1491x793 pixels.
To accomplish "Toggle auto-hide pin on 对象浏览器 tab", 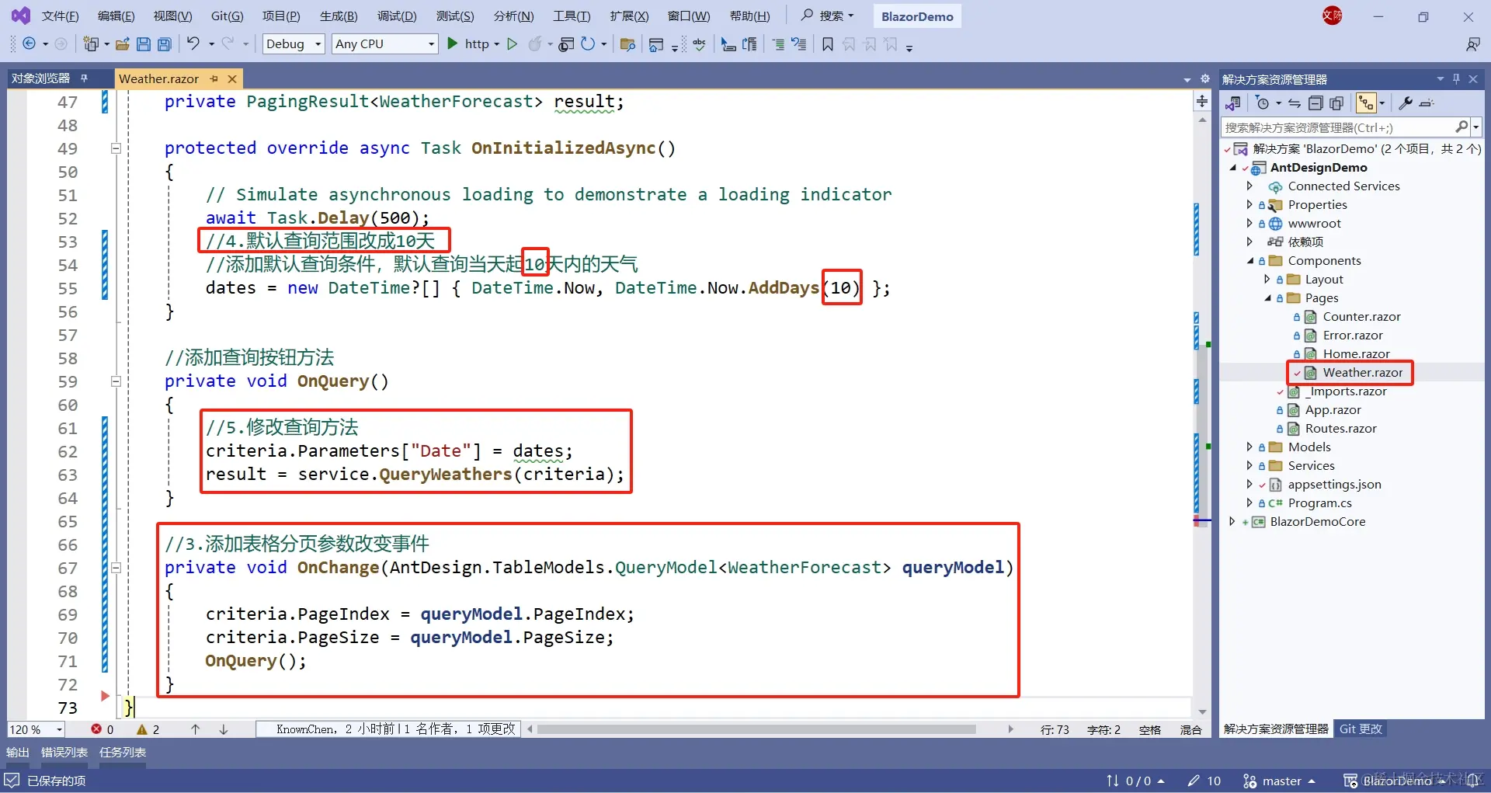I will pyautogui.click(x=84, y=78).
